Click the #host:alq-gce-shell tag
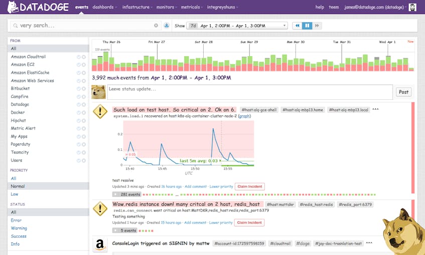 point(259,110)
